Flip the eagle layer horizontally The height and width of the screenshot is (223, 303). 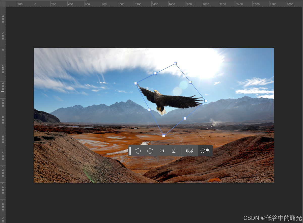162,151
